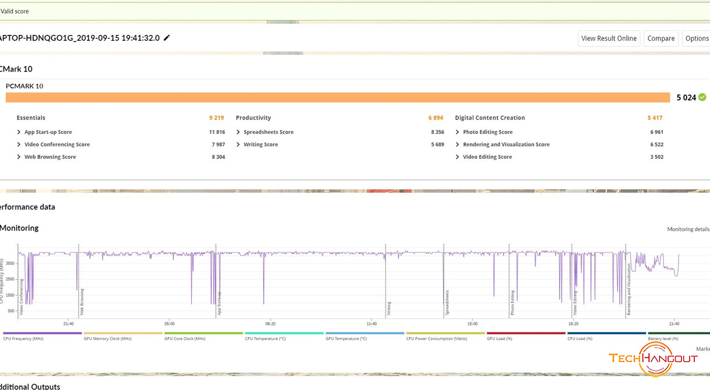This screenshot has width=710, height=390.
Task: Click the 21:40 time axis label
Action: tap(674, 324)
